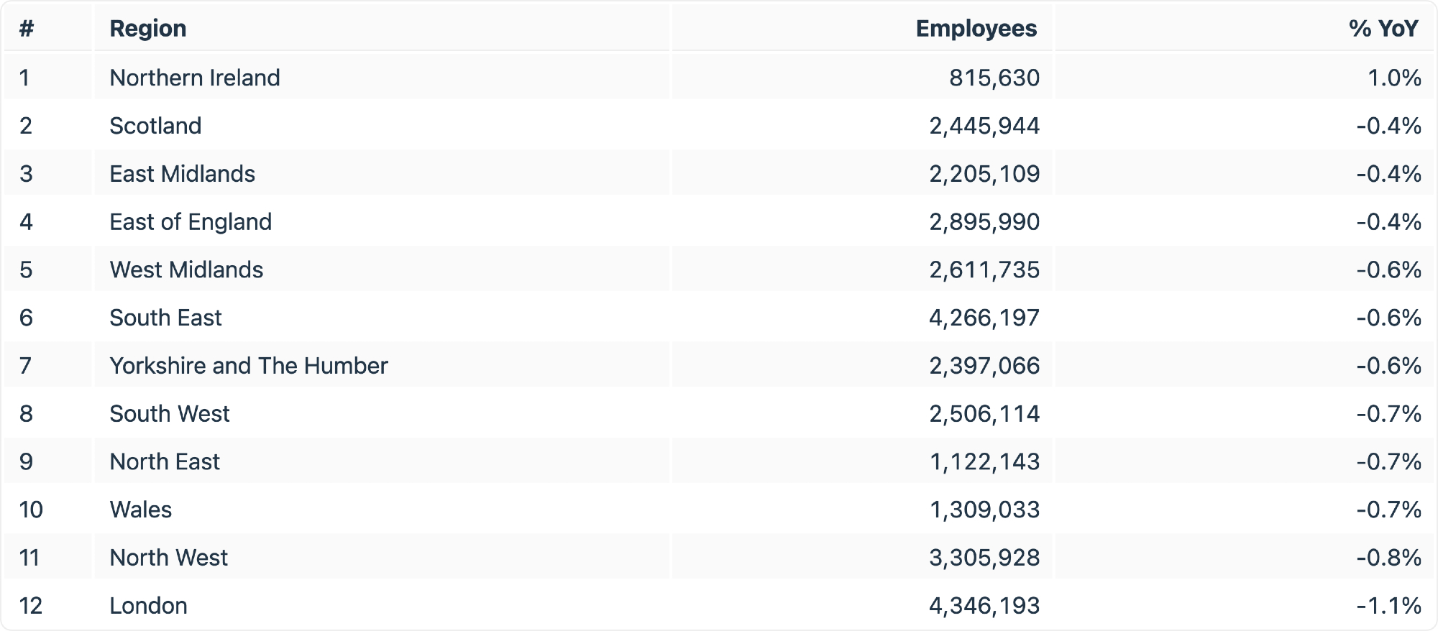Viewport: 1438px width, 631px height.
Task: Click the % YoY column header
Action: (1383, 29)
